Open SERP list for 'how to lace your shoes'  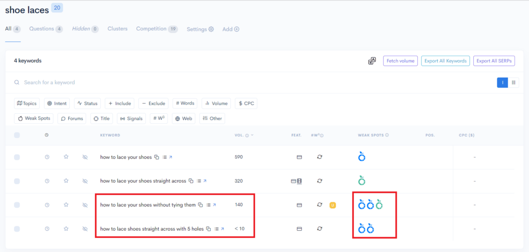(x=164, y=157)
